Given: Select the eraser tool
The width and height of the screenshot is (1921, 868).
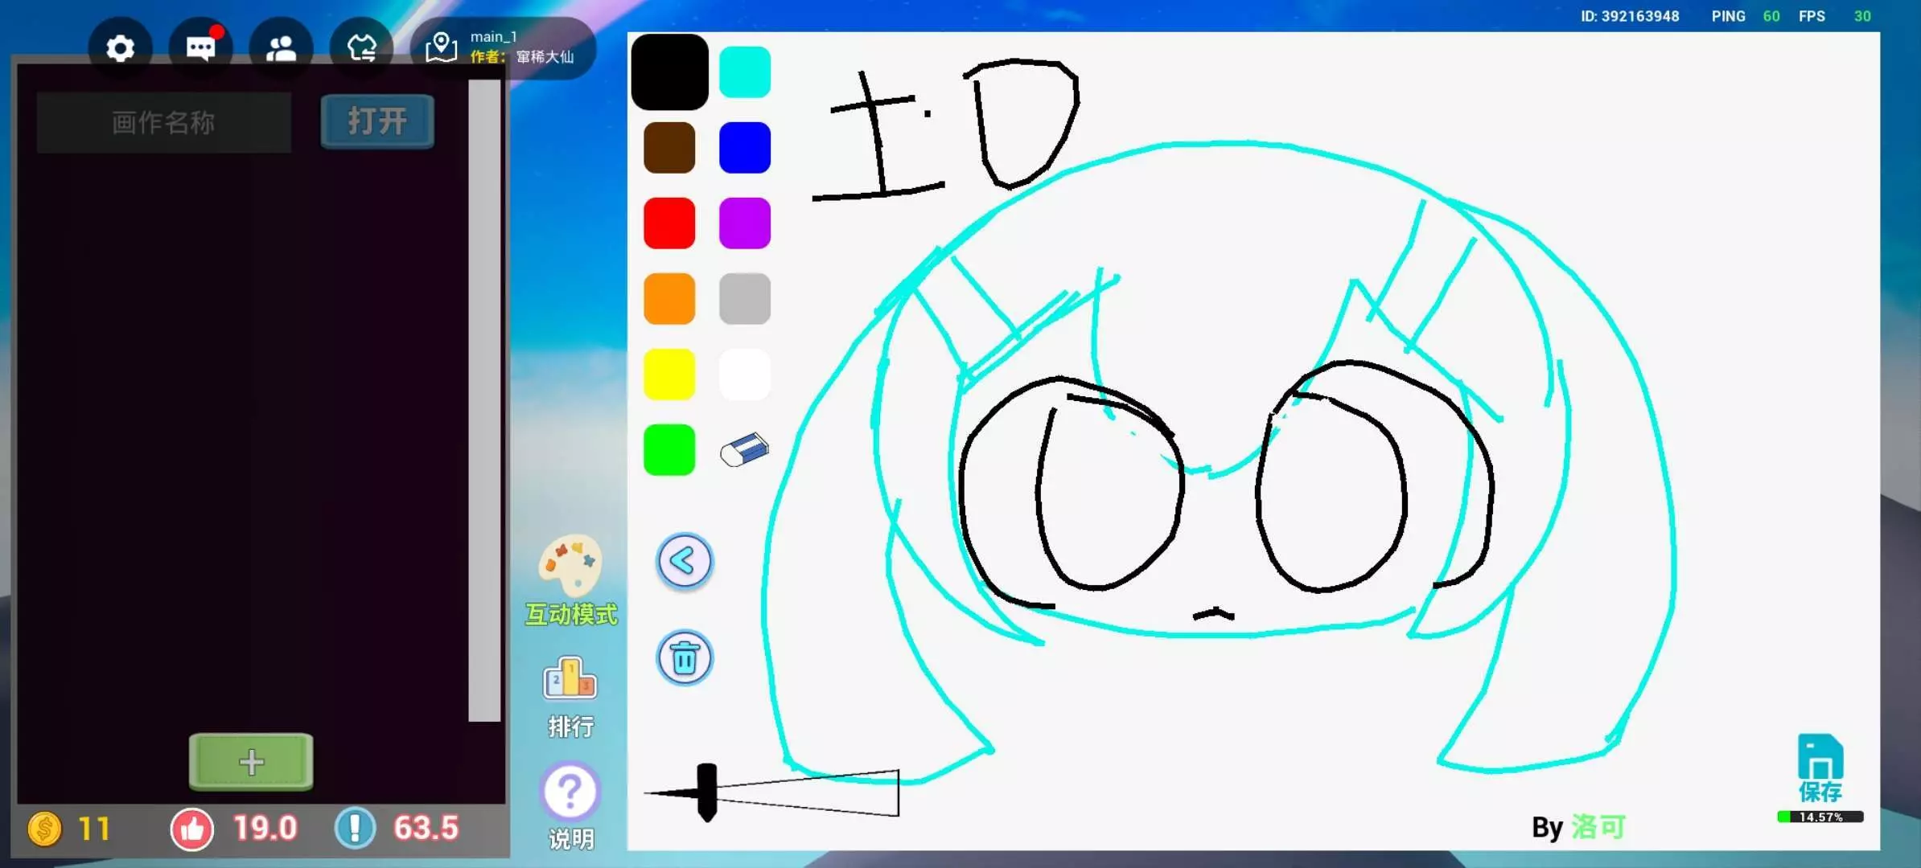Looking at the screenshot, I should (x=744, y=450).
